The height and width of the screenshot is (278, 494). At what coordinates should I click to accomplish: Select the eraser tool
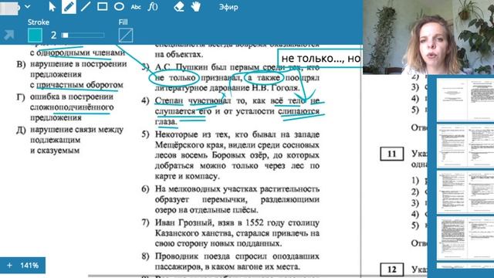(x=178, y=7)
